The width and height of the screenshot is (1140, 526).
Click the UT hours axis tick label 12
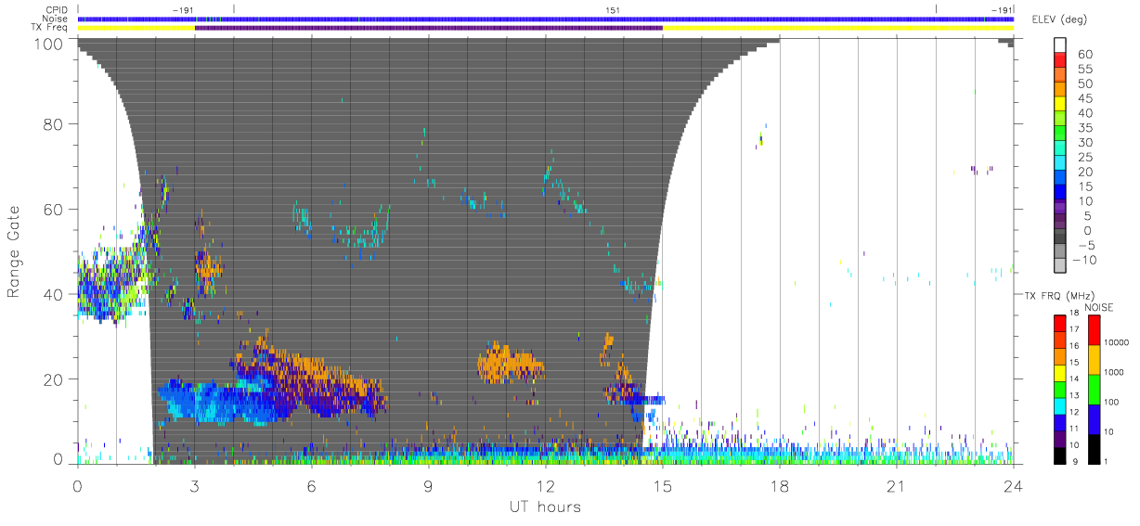pos(545,485)
